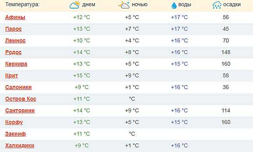Image resolution: width=253 pixels, height=152 pixels.
Task: Select the Родос link
Action: tap(13, 52)
